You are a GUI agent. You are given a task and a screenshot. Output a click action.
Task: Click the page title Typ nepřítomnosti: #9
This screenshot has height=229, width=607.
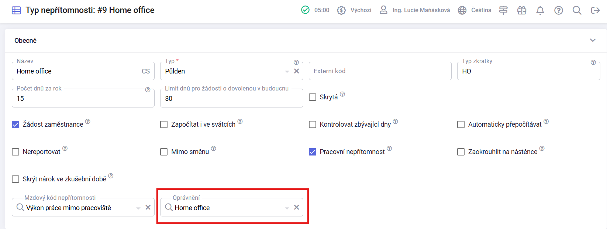[90, 10]
